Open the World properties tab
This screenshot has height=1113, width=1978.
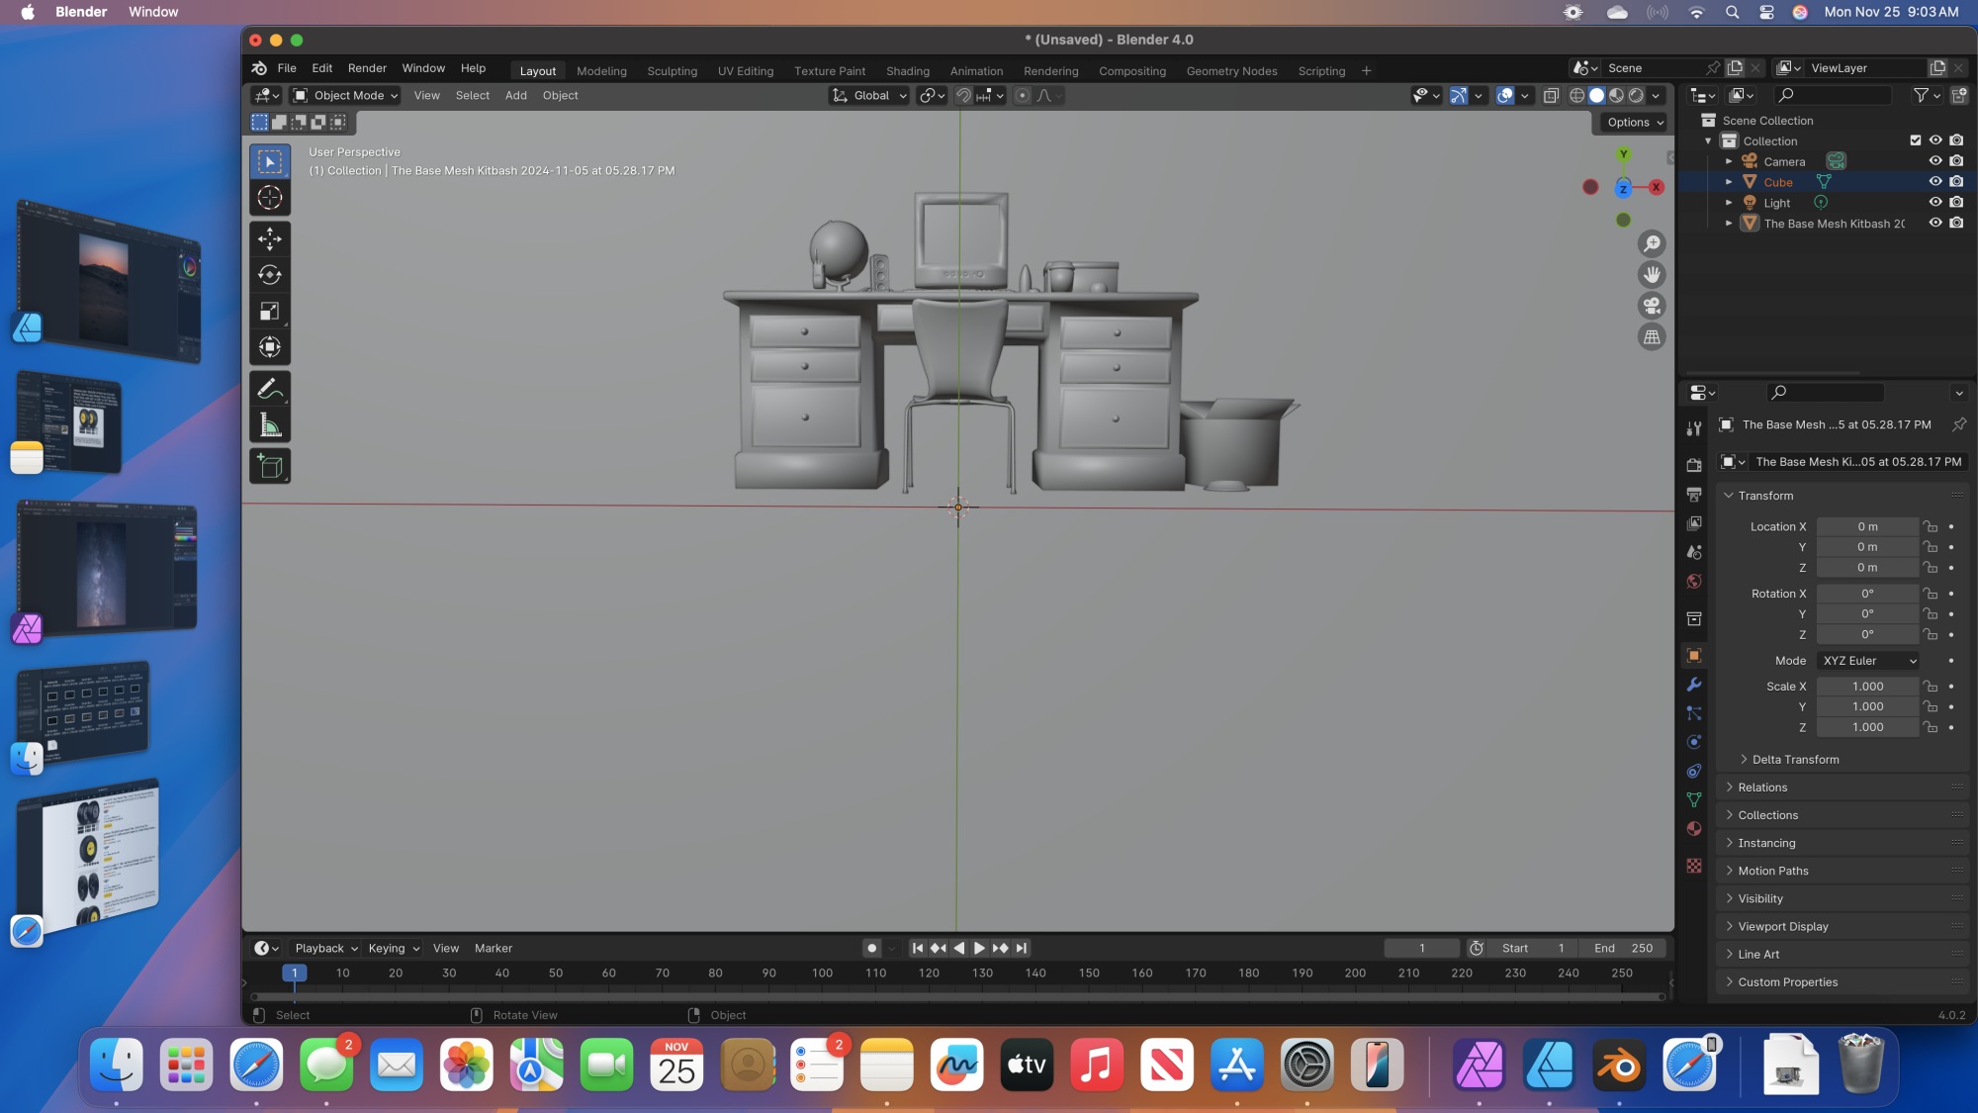coord(1694,582)
